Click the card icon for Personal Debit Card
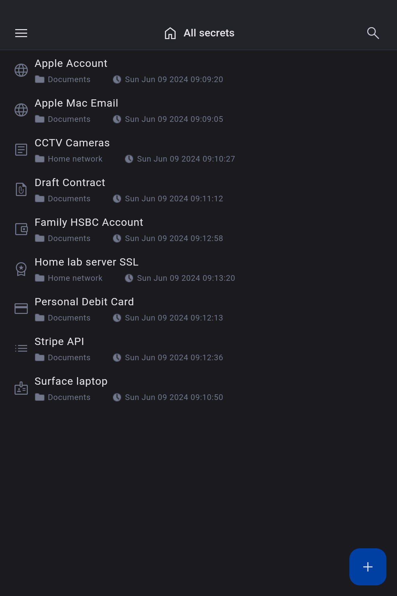 tap(21, 309)
